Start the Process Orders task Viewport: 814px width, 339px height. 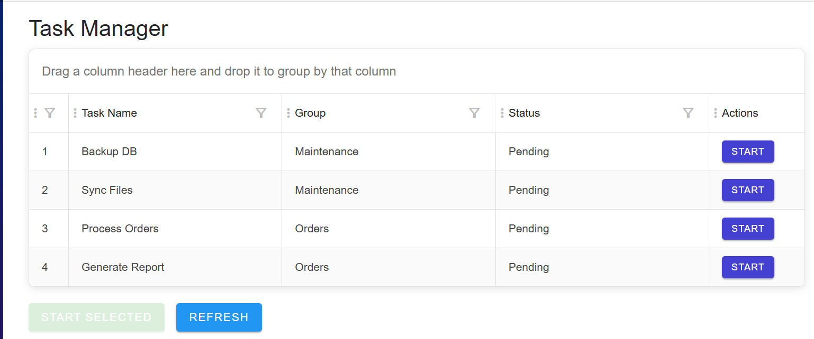point(748,229)
